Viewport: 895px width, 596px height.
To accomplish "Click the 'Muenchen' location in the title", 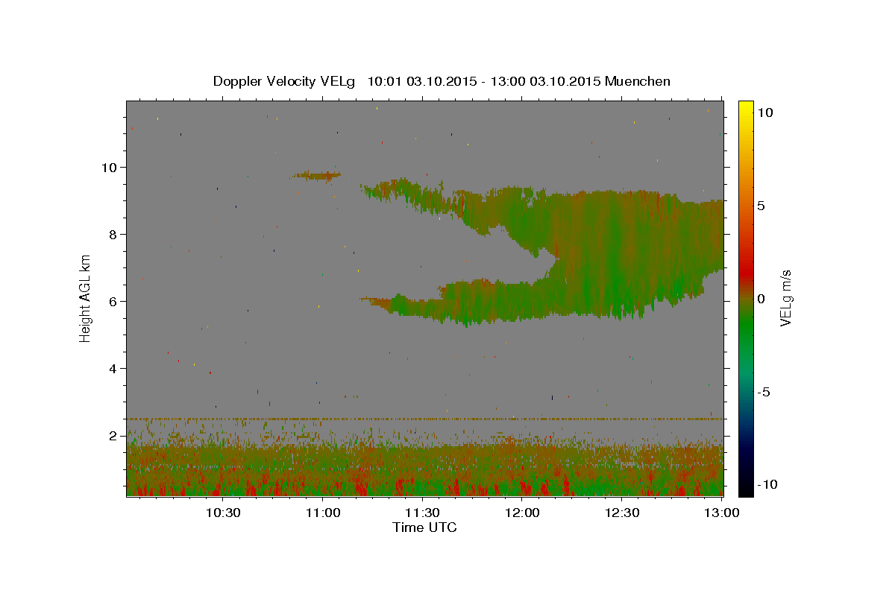I will pyautogui.click(x=638, y=81).
